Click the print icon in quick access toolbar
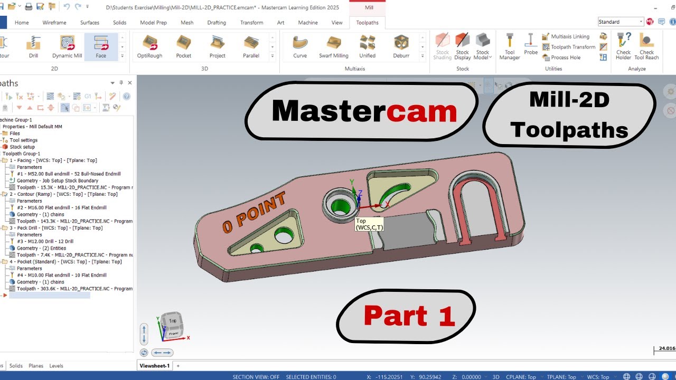The height and width of the screenshot is (380, 676). pos(29,7)
